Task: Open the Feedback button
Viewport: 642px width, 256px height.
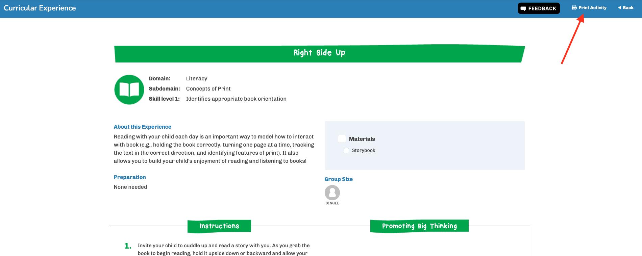Action: tap(539, 8)
